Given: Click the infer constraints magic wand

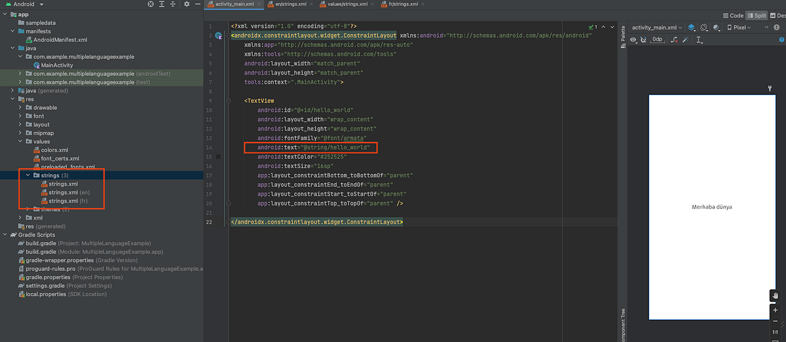Looking at the screenshot, I should point(684,40).
